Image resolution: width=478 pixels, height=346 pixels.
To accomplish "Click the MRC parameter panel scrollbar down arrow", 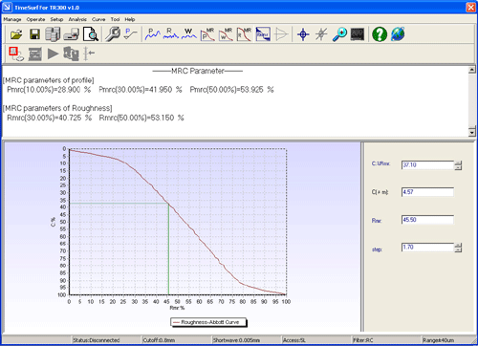I will (472, 132).
